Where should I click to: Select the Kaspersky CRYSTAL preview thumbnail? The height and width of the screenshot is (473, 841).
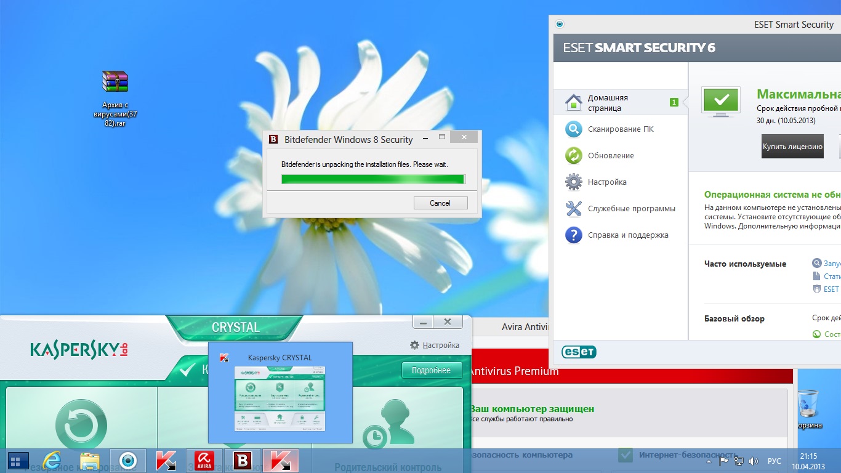click(x=280, y=398)
